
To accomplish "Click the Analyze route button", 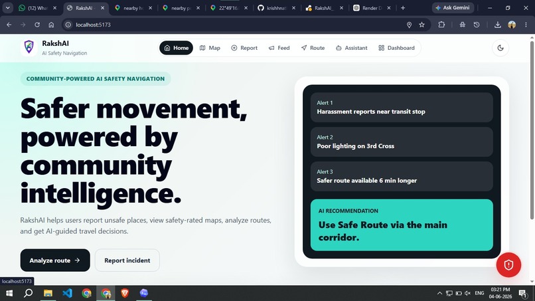I will tap(55, 260).
